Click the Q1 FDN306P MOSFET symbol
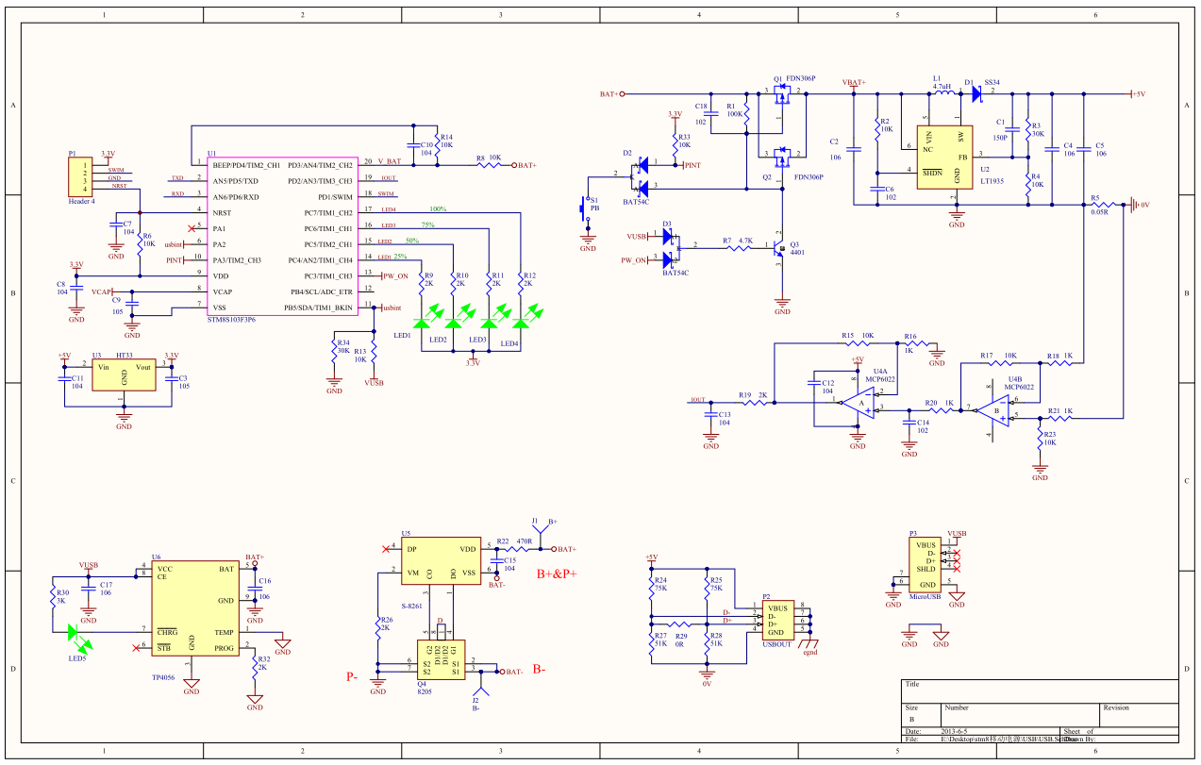The width and height of the screenshot is (1201, 765). [782, 94]
